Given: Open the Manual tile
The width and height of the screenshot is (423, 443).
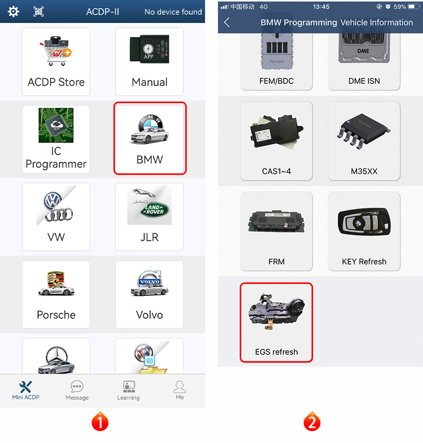Looking at the screenshot, I should click(x=150, y=61).
